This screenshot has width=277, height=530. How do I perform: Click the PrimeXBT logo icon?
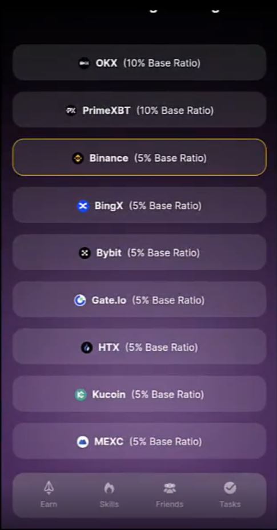point(71,110)
